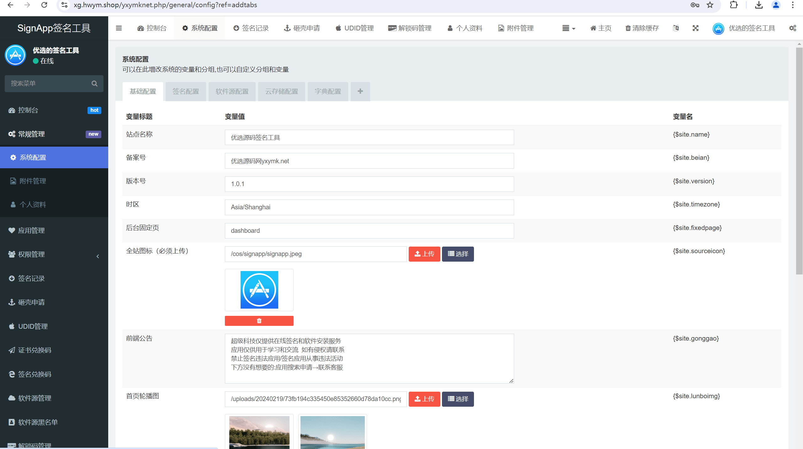Image resolution: width=803 pixels, height=449 pixels.
Task: Choose site icon with 选择 button
Action: click(458, 254)
